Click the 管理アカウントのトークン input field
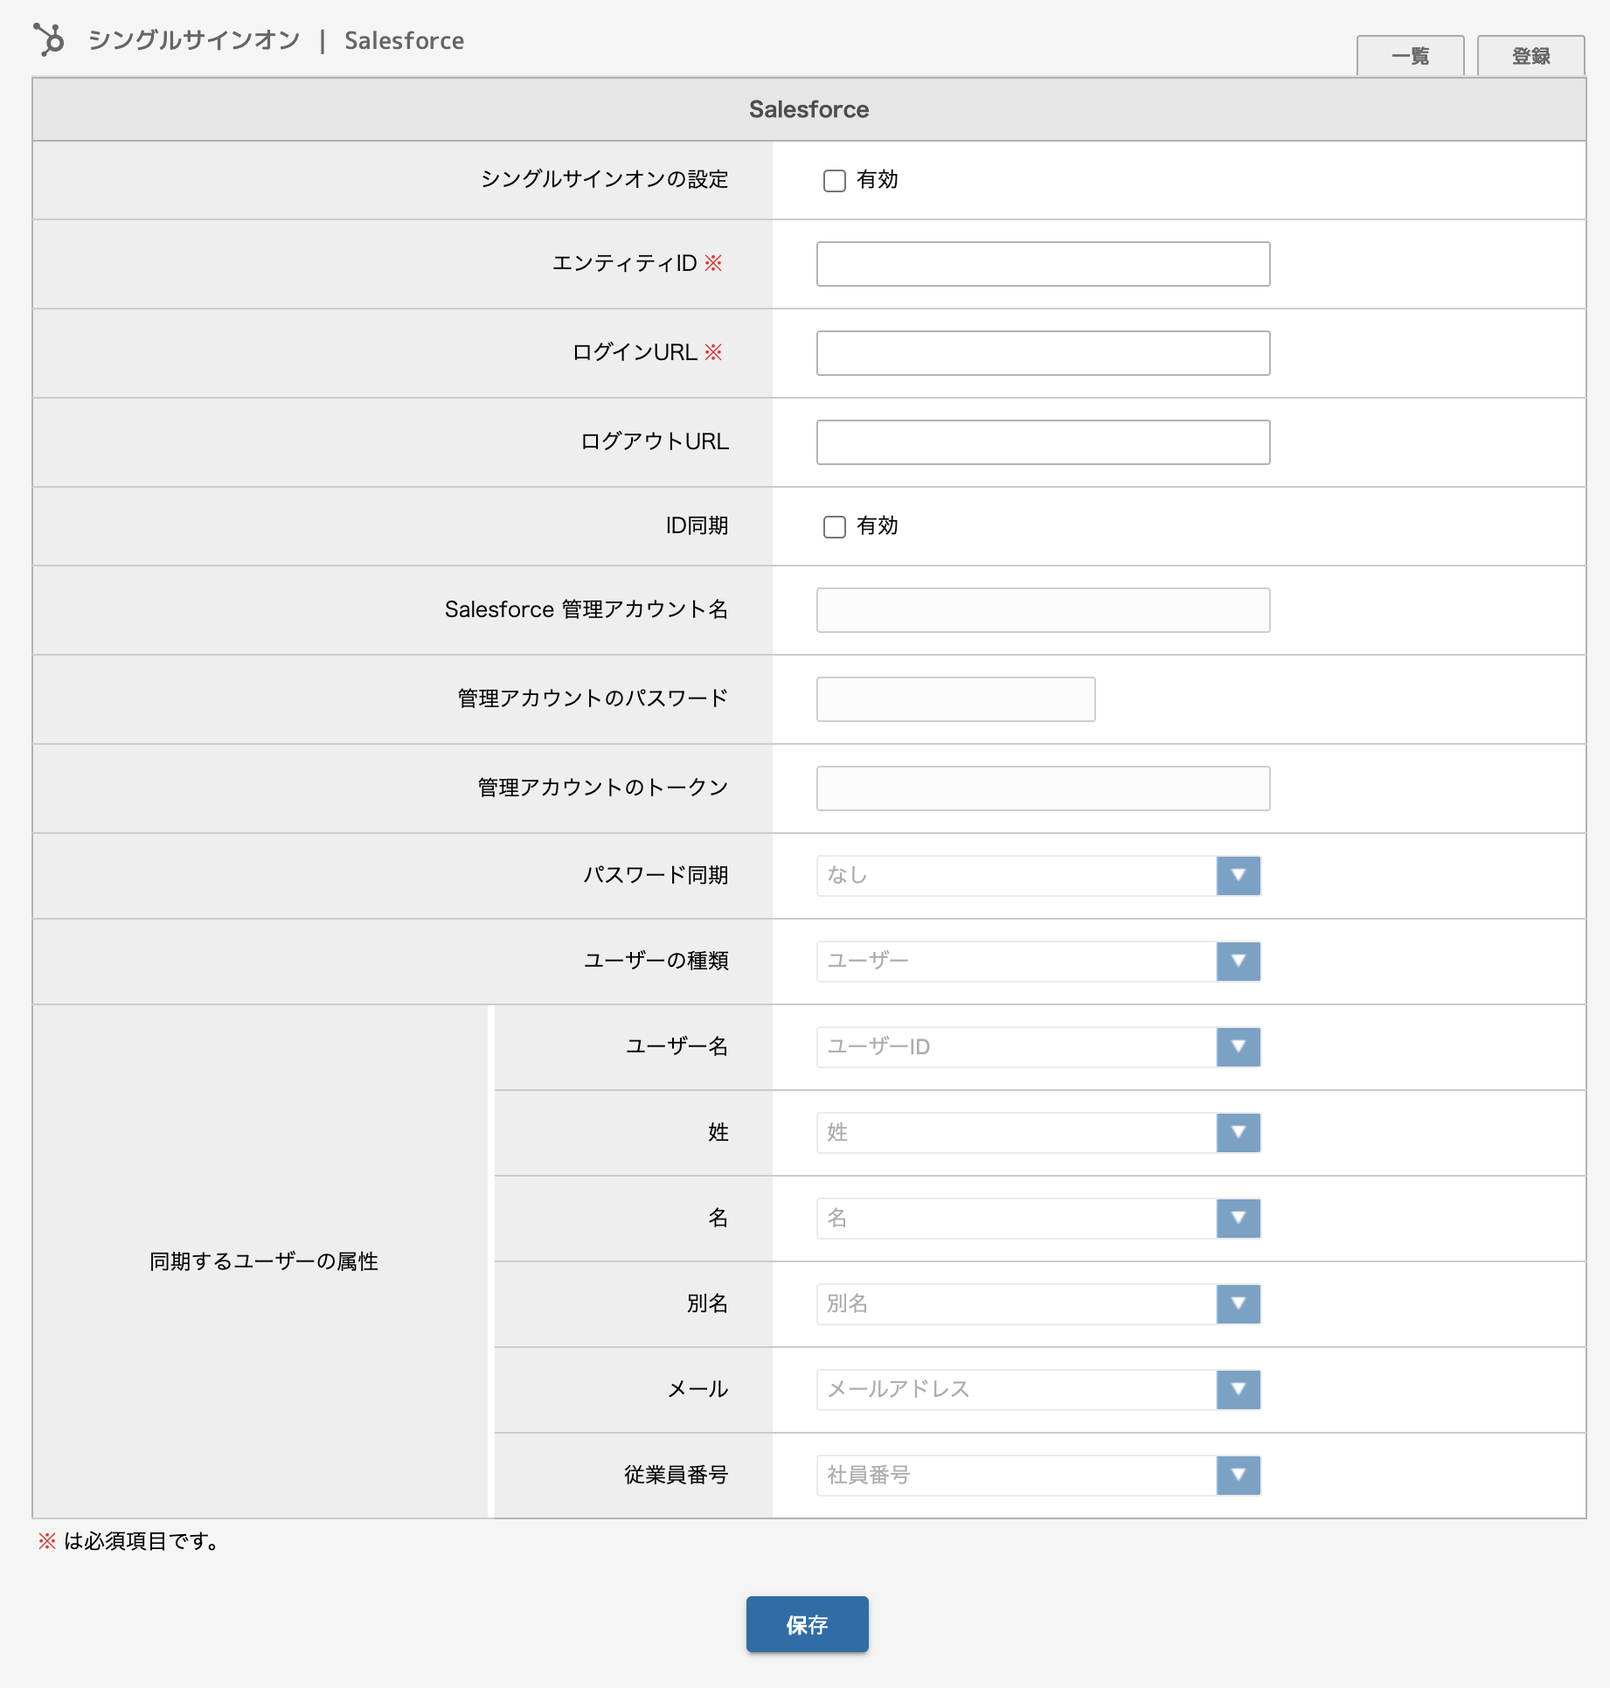1610x1688 pixels. click(1043, 788)
